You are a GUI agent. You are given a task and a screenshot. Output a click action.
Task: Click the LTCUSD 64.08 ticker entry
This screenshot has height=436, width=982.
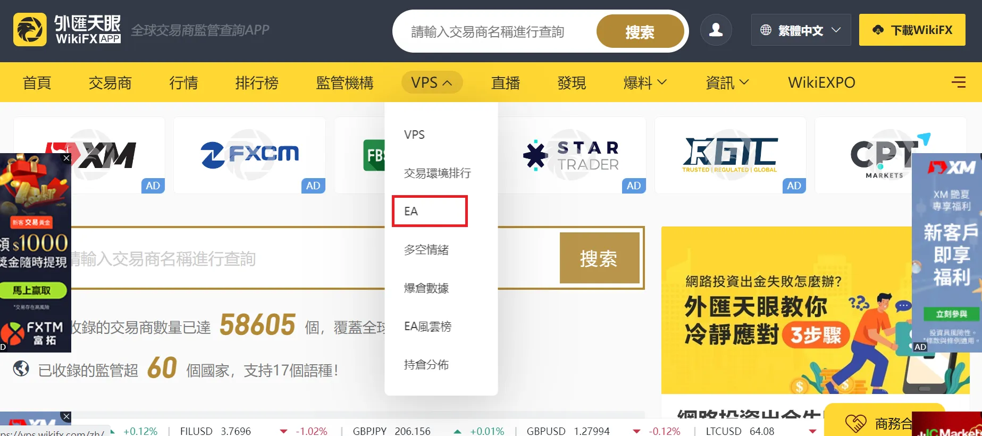pos(740,431)
